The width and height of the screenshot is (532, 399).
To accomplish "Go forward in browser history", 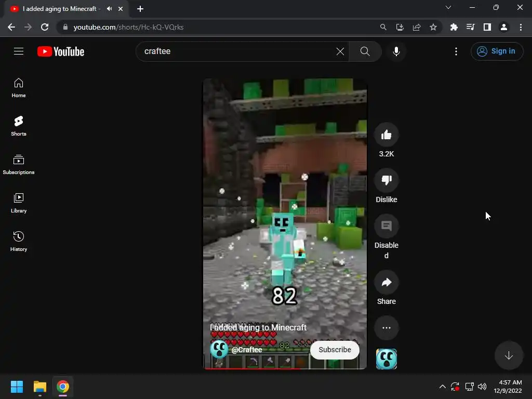I will [x=28, y=27].
